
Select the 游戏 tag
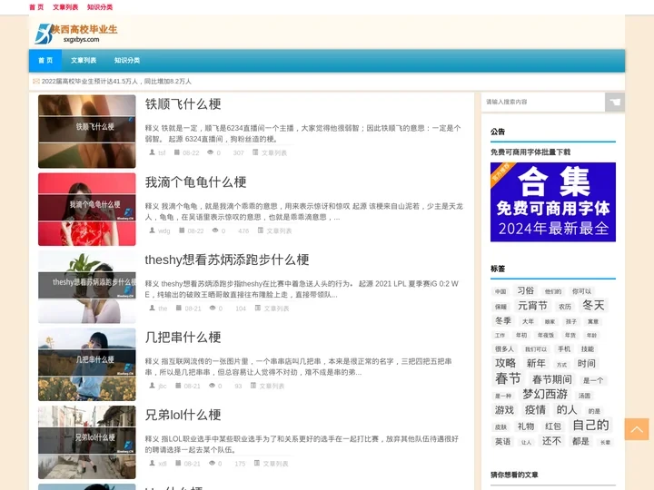point(504,410)
